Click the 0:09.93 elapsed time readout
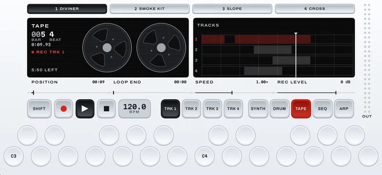The height and width of the screenshot is (175, 382). tap(41, 45)
